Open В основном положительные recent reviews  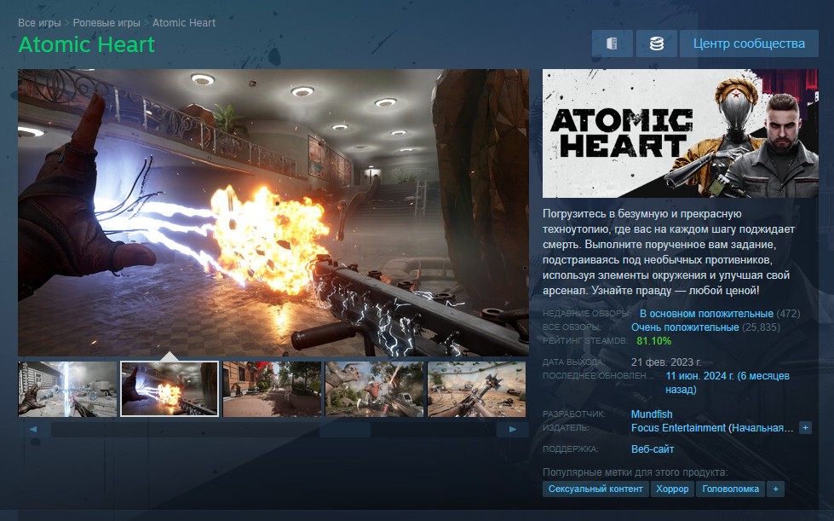[706, 314]
